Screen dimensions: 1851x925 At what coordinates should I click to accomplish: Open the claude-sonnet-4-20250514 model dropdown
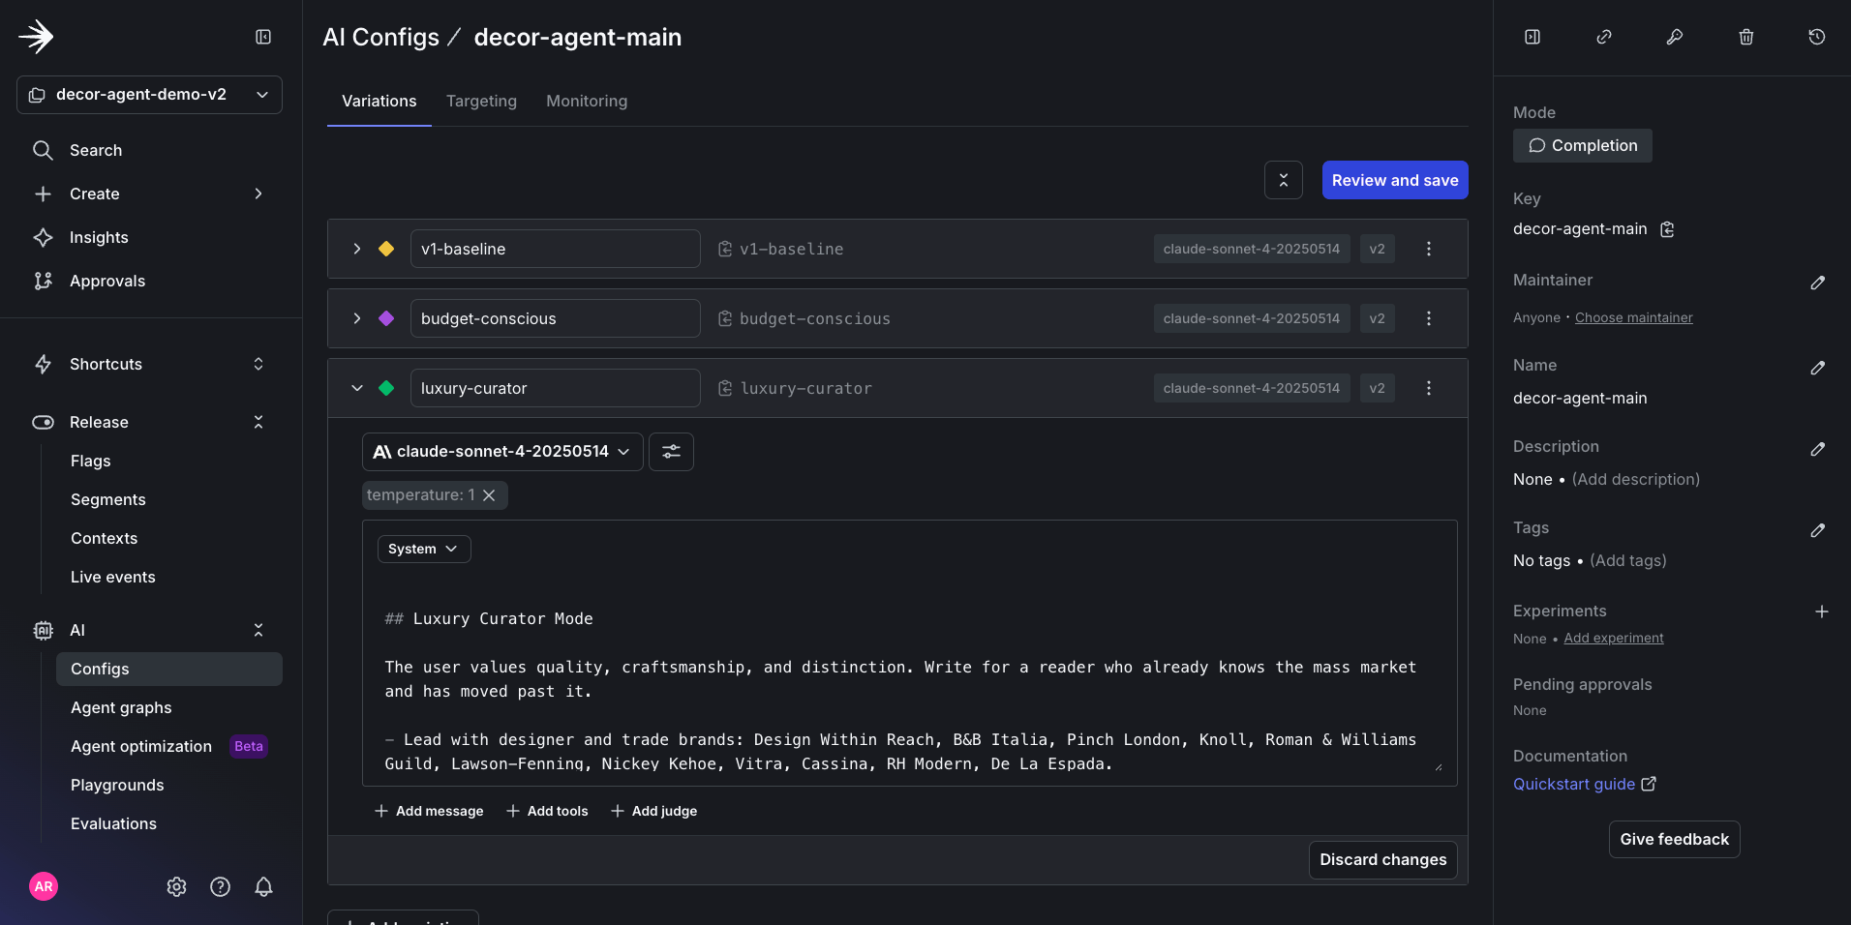click(x=502, y=452)
